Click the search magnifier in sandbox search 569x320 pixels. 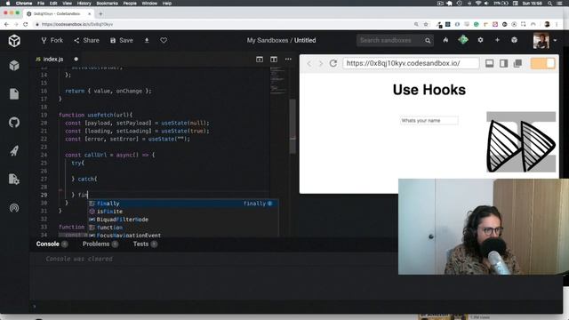(x=428, y=40)
